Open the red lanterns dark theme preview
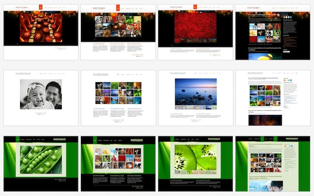Viewport: 314px width, 196px height. click(41, 32)
